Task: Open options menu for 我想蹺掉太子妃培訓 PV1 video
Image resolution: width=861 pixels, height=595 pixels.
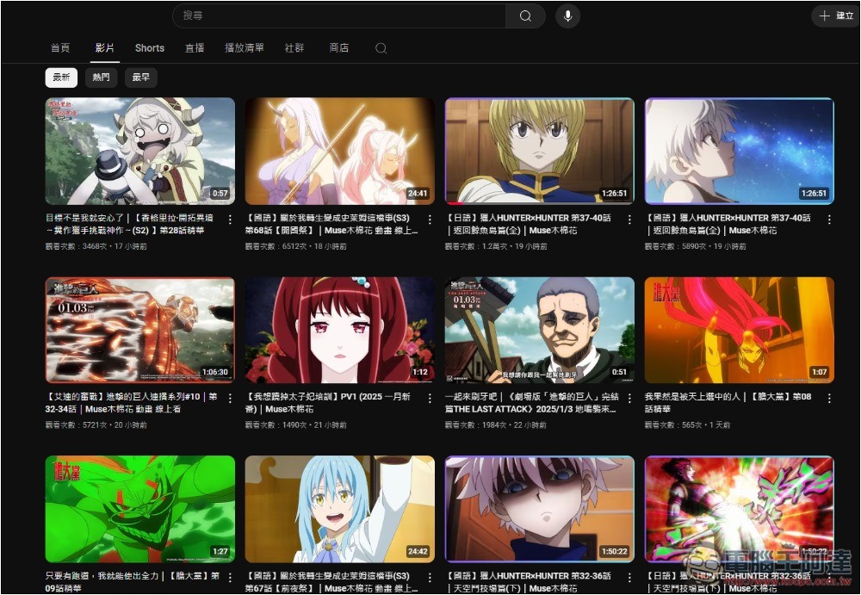Action: point(430,399)
